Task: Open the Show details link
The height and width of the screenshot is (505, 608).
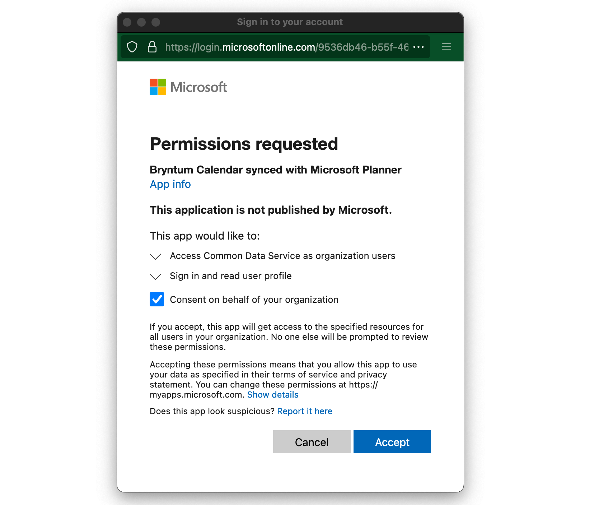Action: point(273,395)
